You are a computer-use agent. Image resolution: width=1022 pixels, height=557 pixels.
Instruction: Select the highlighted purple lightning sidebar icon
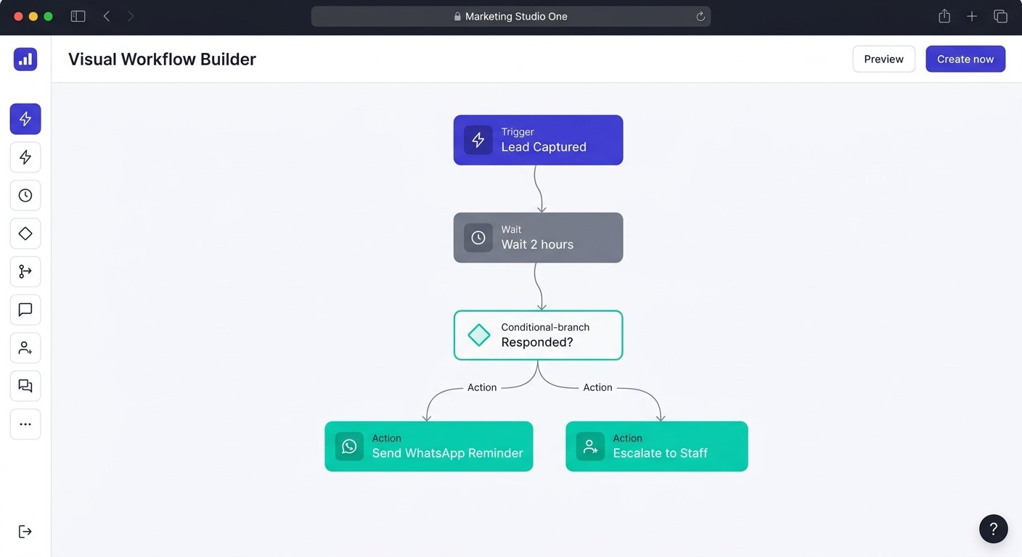click(x=25, y=119)
